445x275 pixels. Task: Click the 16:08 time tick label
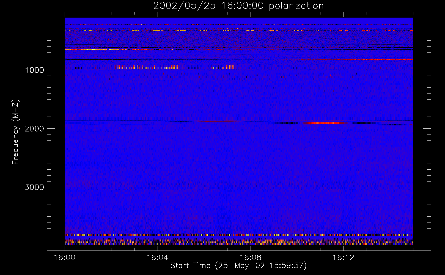pyautogui.click(x=251, y=257)
